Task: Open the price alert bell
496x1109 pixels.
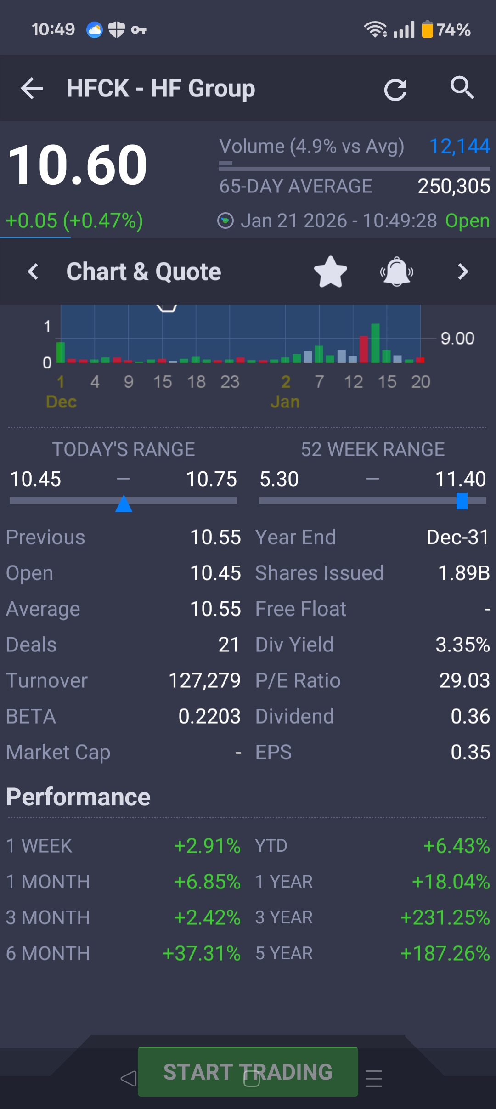Action: (x=397, y=272)
